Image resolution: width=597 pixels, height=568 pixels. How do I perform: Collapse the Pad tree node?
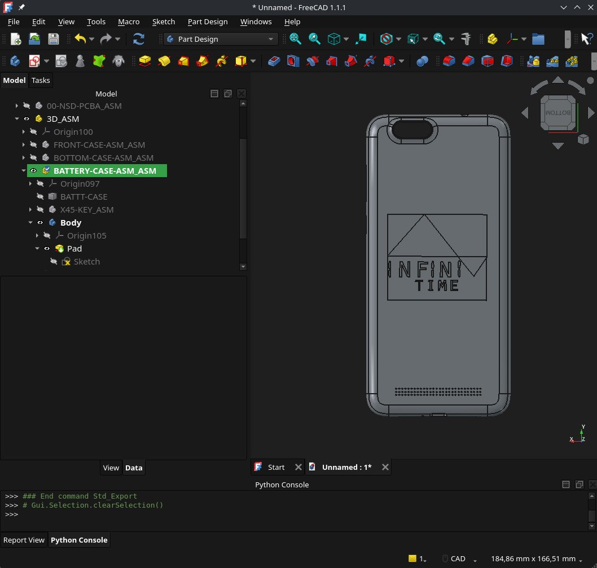pyautogui.click(x=37, y=248)
